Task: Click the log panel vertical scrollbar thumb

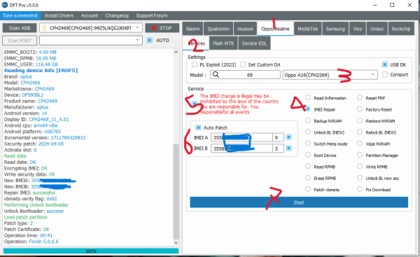Action: 176,191
